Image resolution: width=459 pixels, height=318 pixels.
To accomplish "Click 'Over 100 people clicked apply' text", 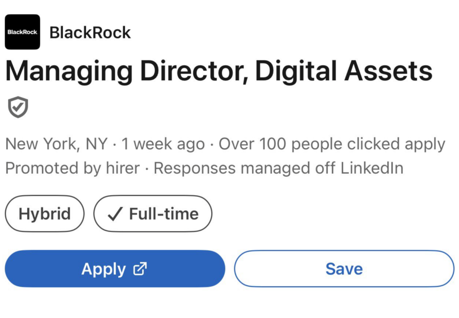I will pyautogui.click(x=332, y=144).
